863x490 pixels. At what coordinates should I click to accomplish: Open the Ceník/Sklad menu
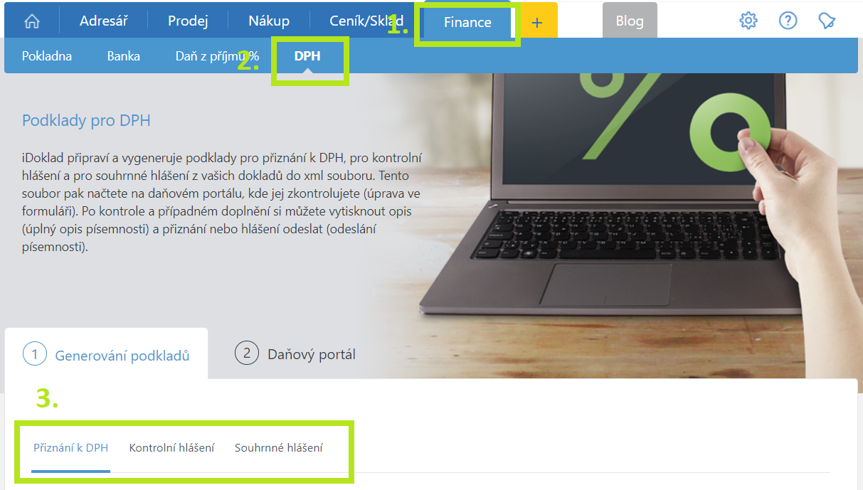(366, 21)
